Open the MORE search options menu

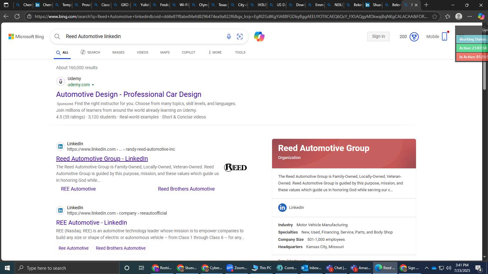215,52
